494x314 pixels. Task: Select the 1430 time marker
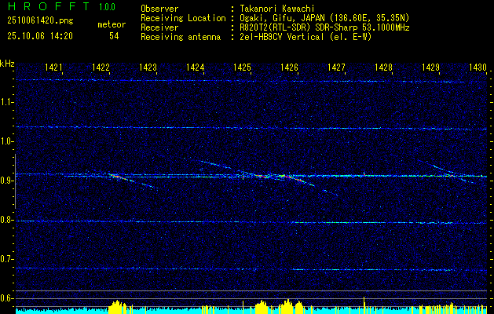tap(478, 68)
